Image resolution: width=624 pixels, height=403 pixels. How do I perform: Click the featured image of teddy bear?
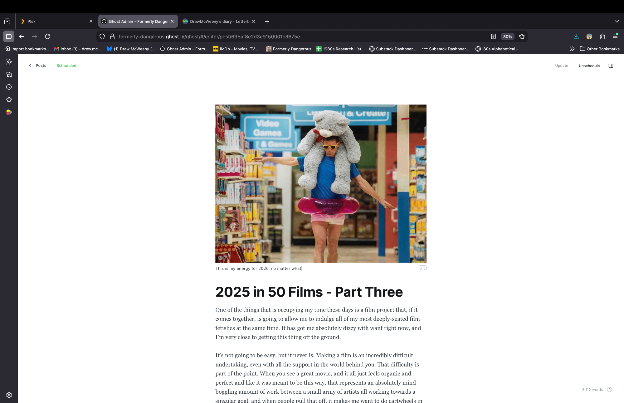coord(321,183)
